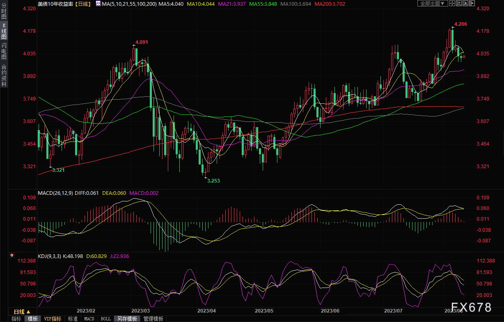Click the chart playback icon at top right

coord(466,3)
